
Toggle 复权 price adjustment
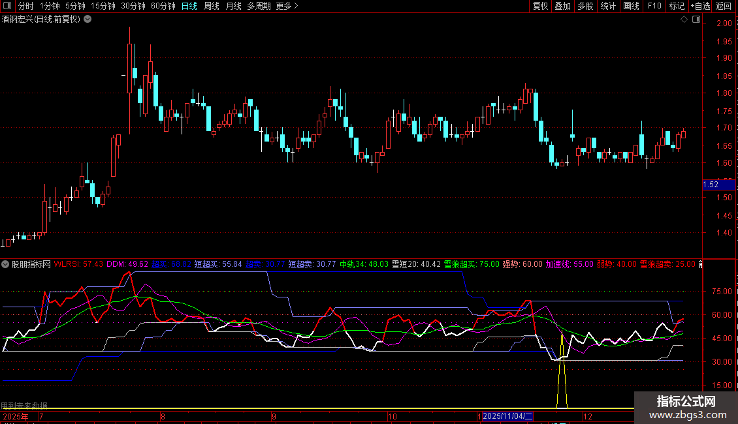coord(540,7)
